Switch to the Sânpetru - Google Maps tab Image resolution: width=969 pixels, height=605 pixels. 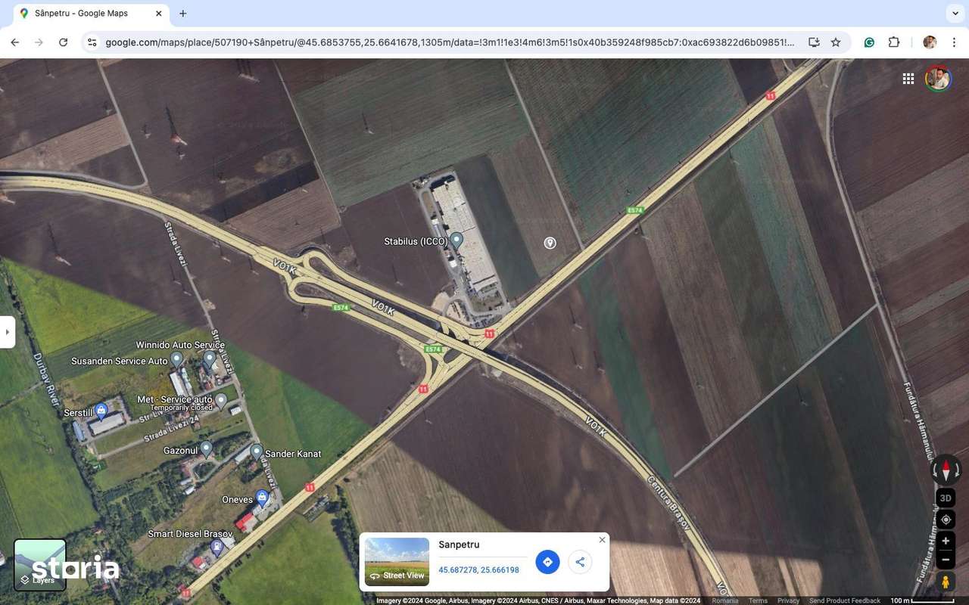tap(83, 13)
